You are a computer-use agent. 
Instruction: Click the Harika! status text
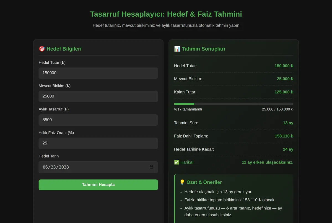(187, 162)
